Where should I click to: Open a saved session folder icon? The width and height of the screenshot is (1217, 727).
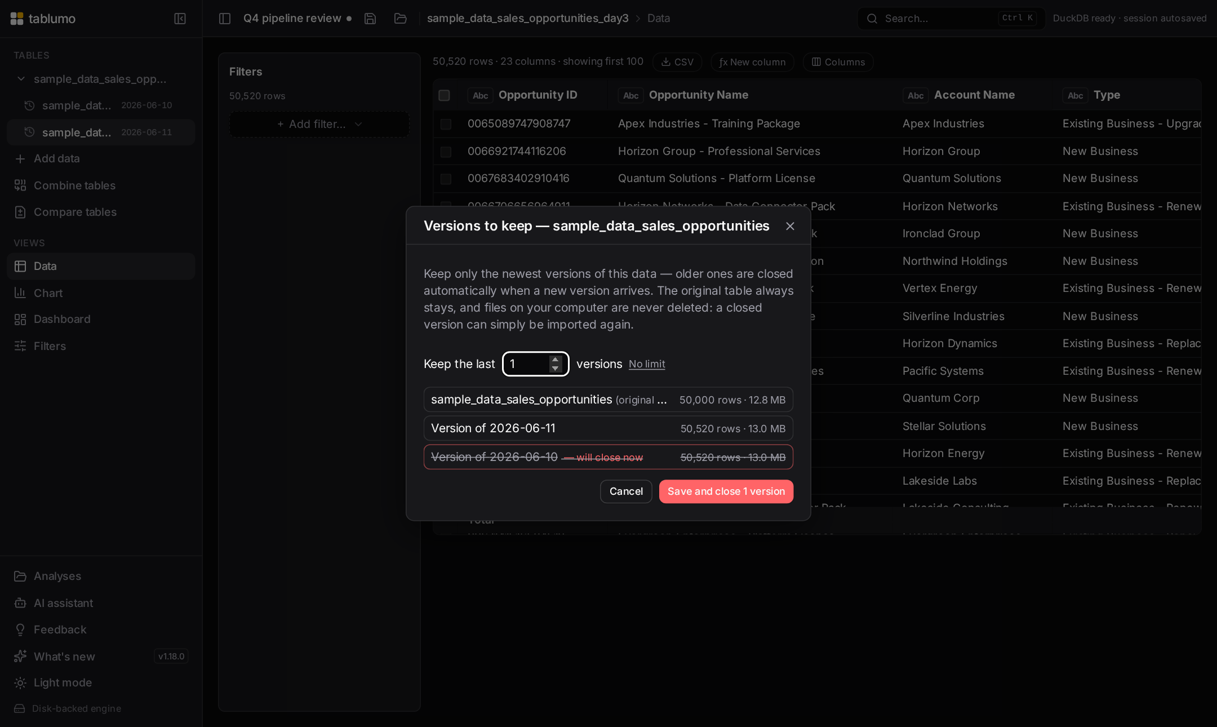pos(401,19)
